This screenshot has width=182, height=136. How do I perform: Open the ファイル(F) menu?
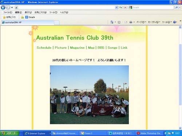[x=8, y=12]
